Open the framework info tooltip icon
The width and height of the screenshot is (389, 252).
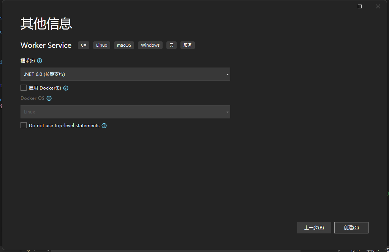(x=40, y=61)
